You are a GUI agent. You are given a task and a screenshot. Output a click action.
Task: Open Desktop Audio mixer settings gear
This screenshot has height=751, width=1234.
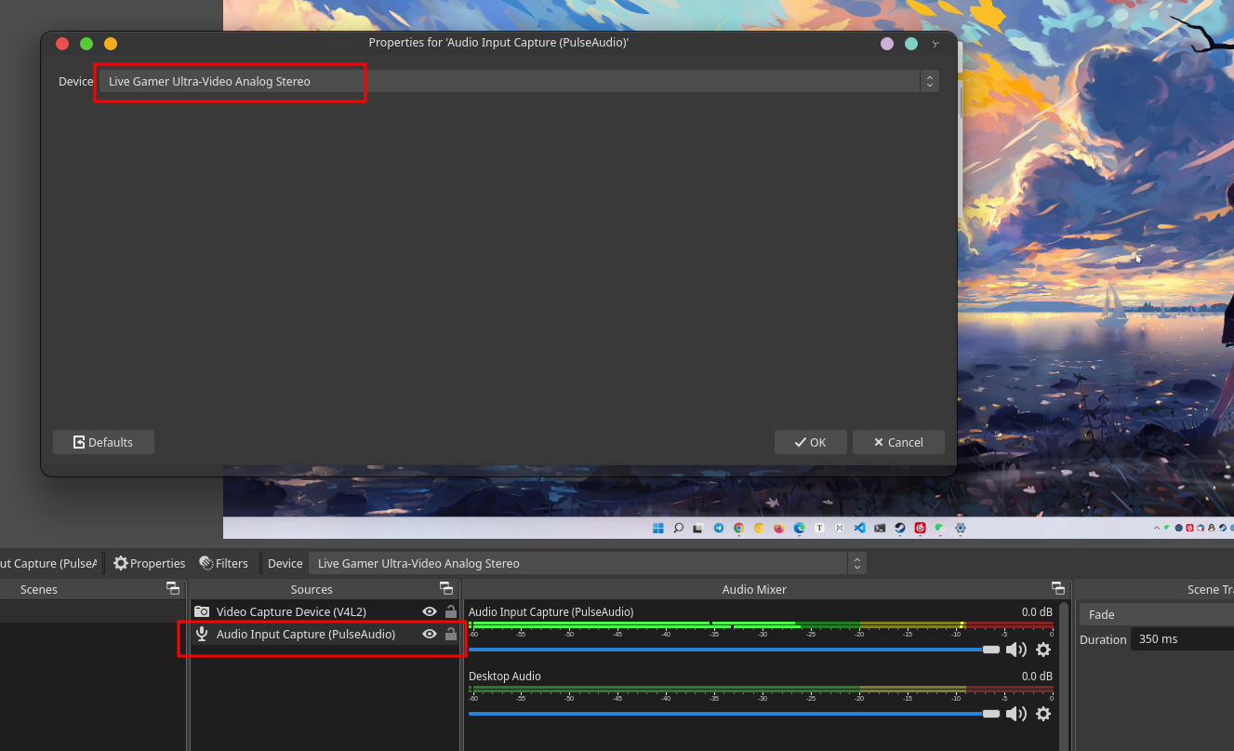(x=1043, y=714)
